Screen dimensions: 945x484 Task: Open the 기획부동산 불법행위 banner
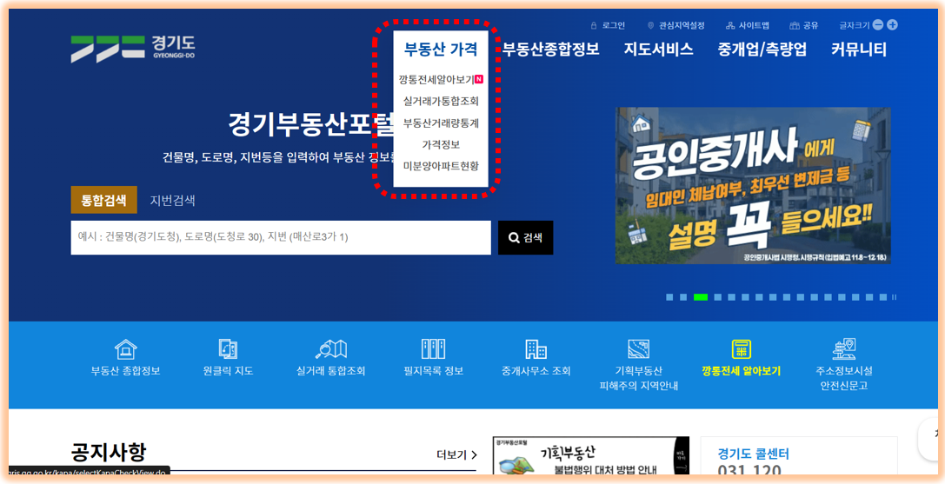591,455
